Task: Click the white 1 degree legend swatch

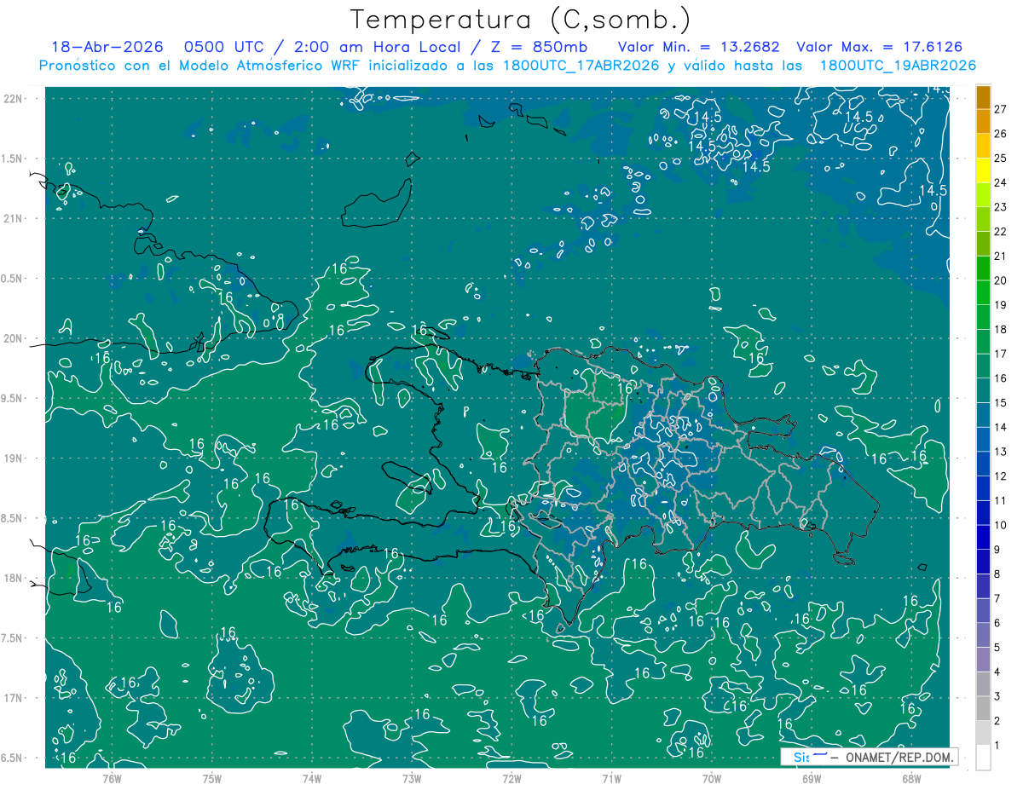Action: tap(983, 758)
